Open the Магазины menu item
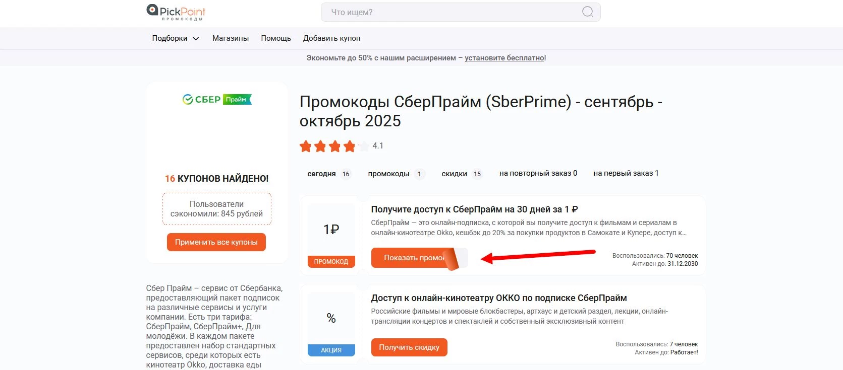 [231, 38]
